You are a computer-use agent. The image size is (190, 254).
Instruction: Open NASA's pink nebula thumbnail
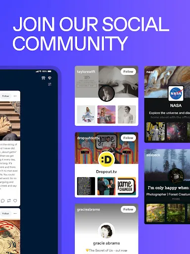[x=176, y=131]
